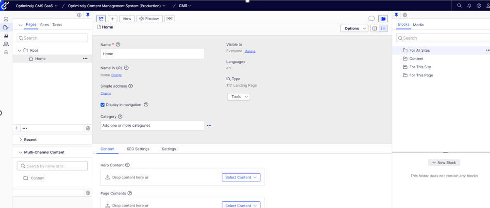Open the reports chart icon in sidebar
This screenshot has height=208, width=490.
[6, 36]
